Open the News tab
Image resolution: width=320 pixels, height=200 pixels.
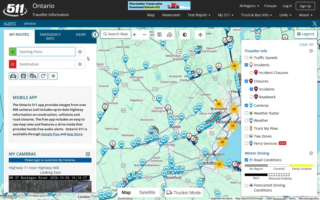[x=81, y=34]
